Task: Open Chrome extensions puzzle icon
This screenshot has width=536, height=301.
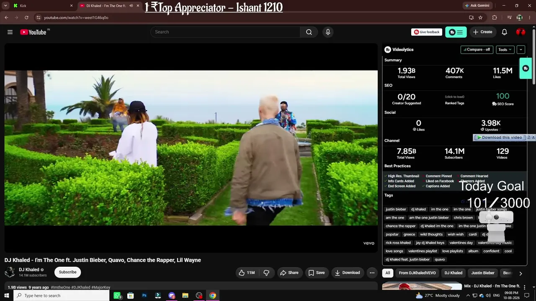Action: [495, 18]
